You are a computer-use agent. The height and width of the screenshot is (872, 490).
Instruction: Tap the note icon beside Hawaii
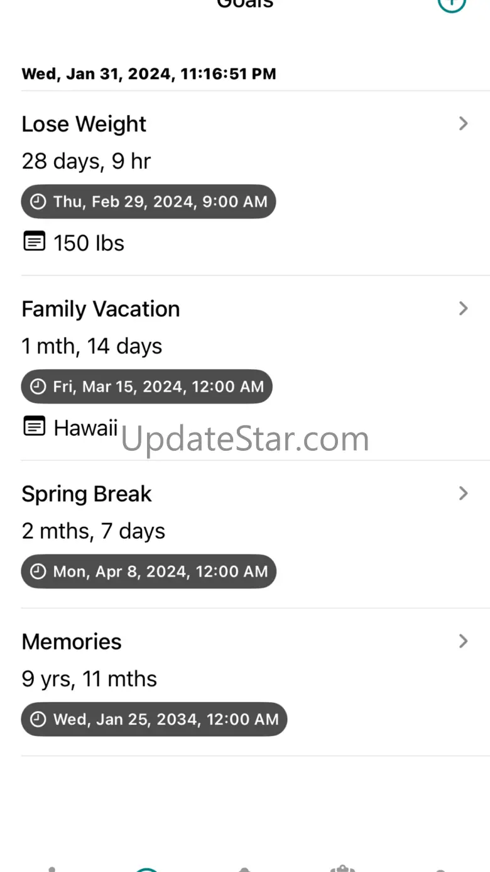(35, 426)
